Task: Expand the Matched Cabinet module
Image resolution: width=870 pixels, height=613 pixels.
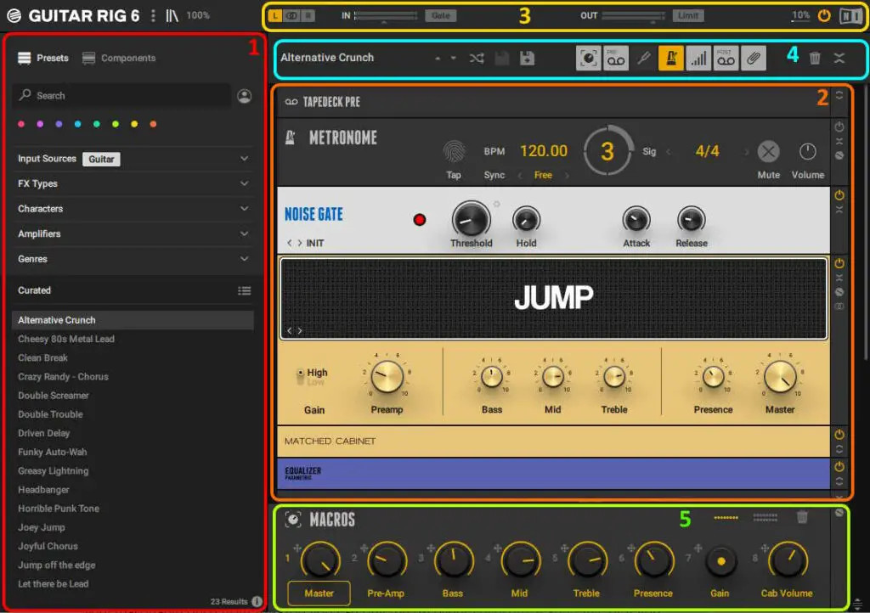Action: 839,449
